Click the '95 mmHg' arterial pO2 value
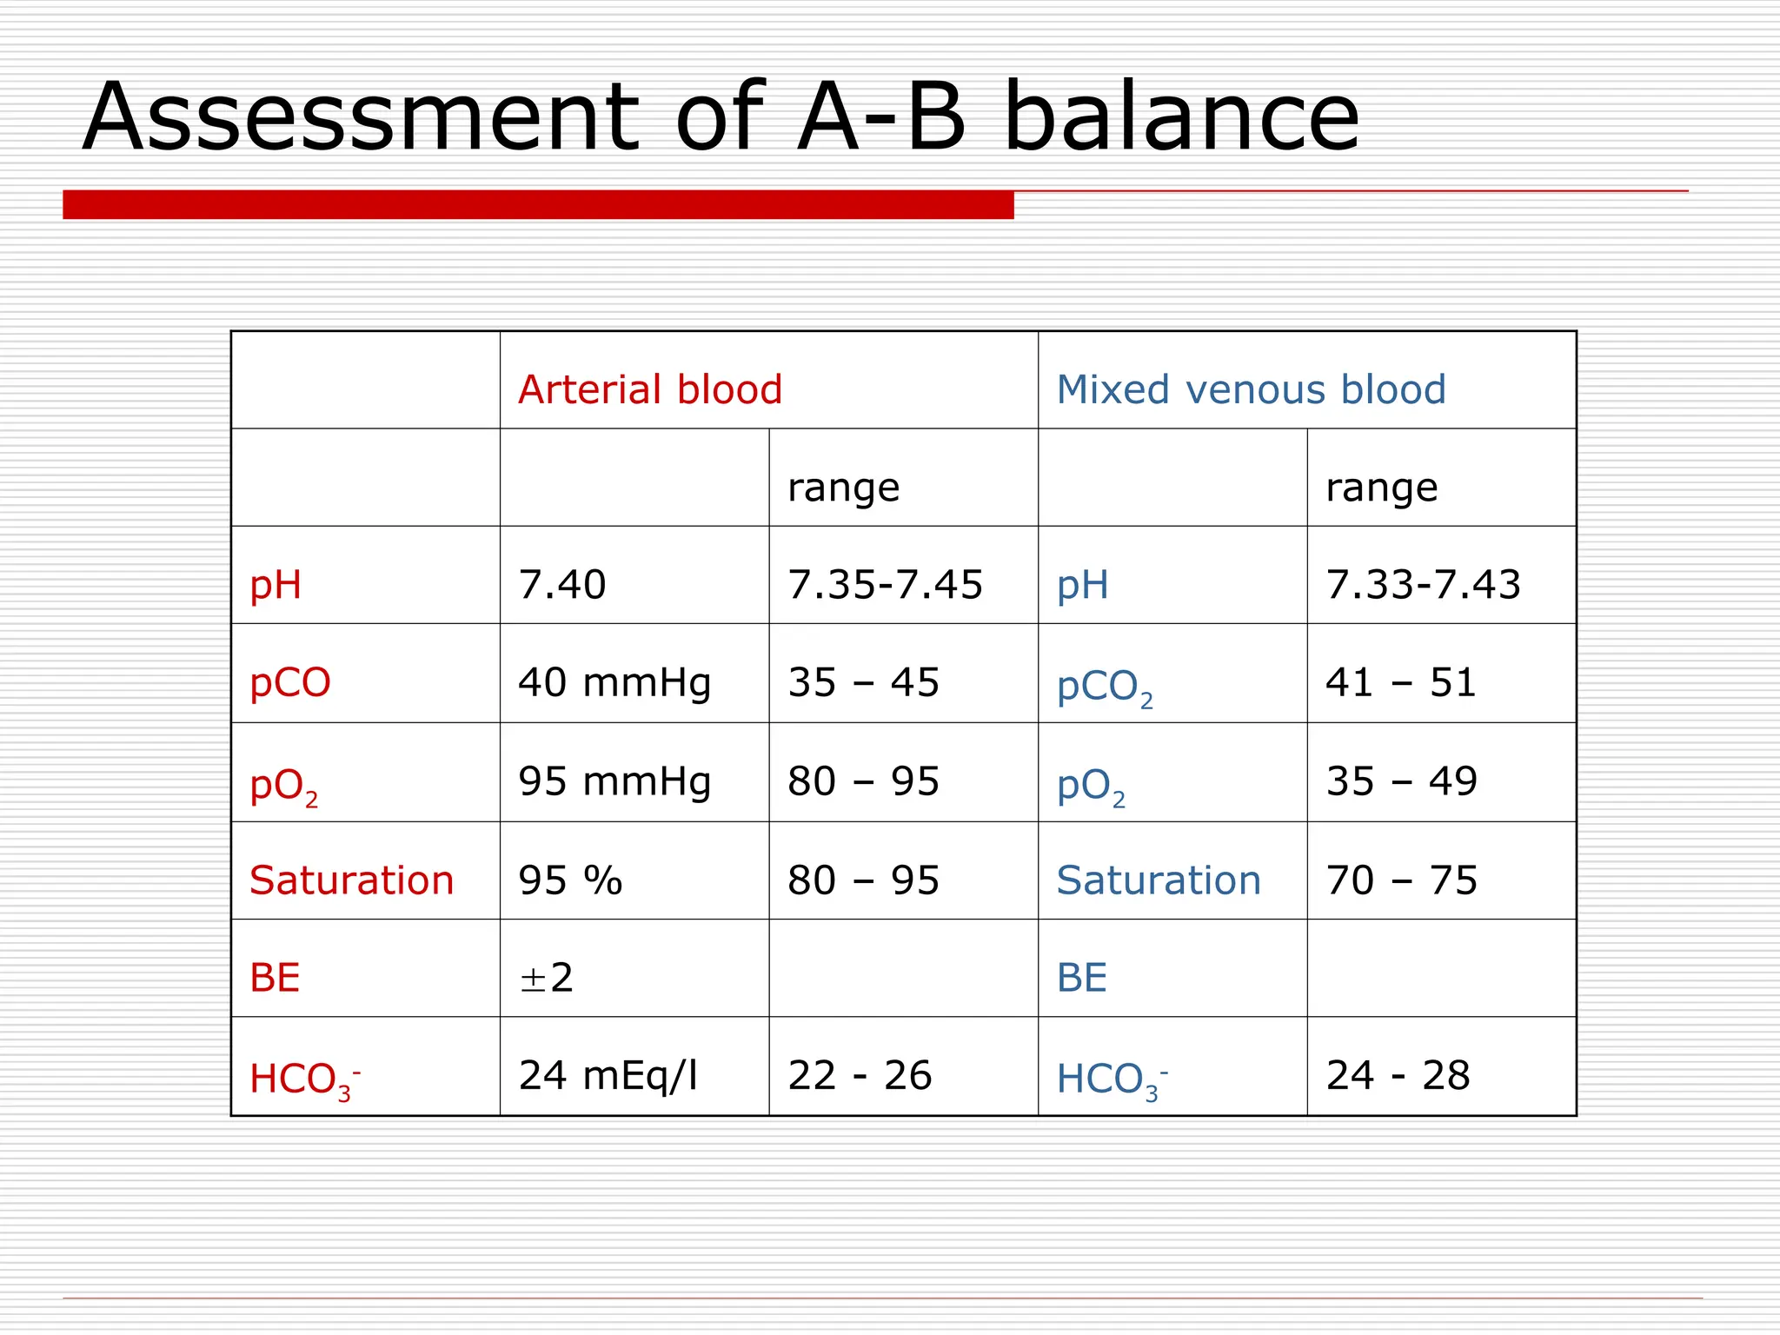The width and height of the screenshot is (1780, 1335). (614, 782)
